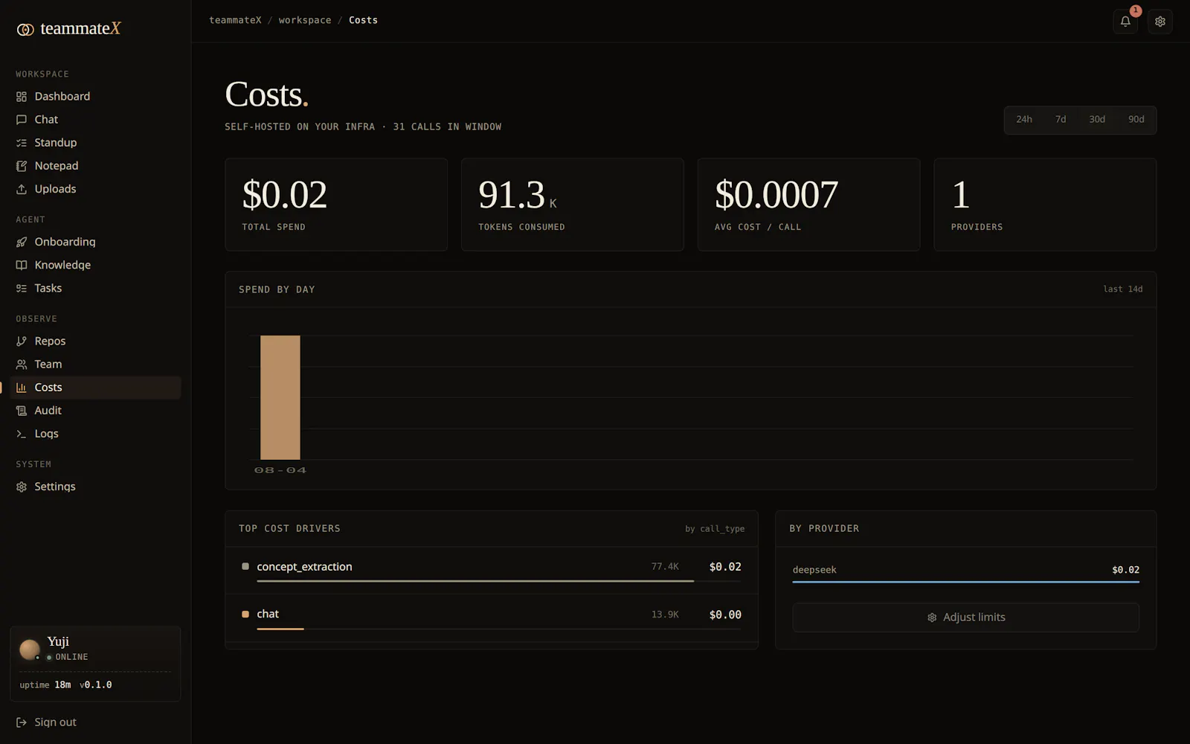
Task: Select the 30d time window
Action: pos(1097,120)
